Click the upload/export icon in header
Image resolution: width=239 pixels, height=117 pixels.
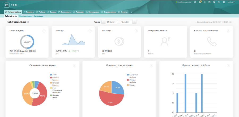coord(219,2)
